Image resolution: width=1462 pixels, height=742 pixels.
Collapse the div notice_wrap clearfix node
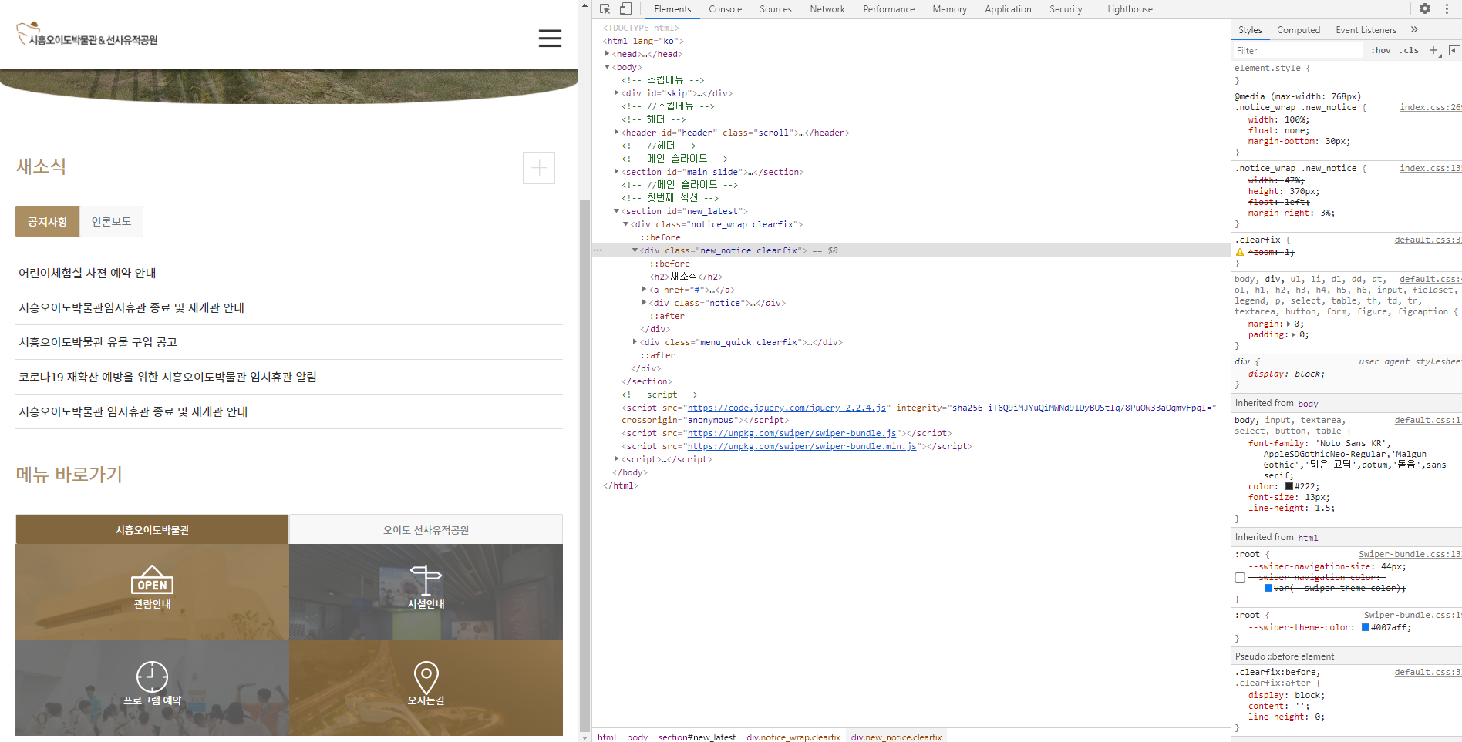click(x=625, y=224)
